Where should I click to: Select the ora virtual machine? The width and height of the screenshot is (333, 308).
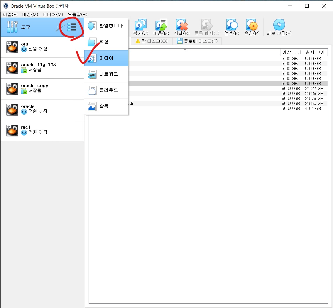click(42, 47)
